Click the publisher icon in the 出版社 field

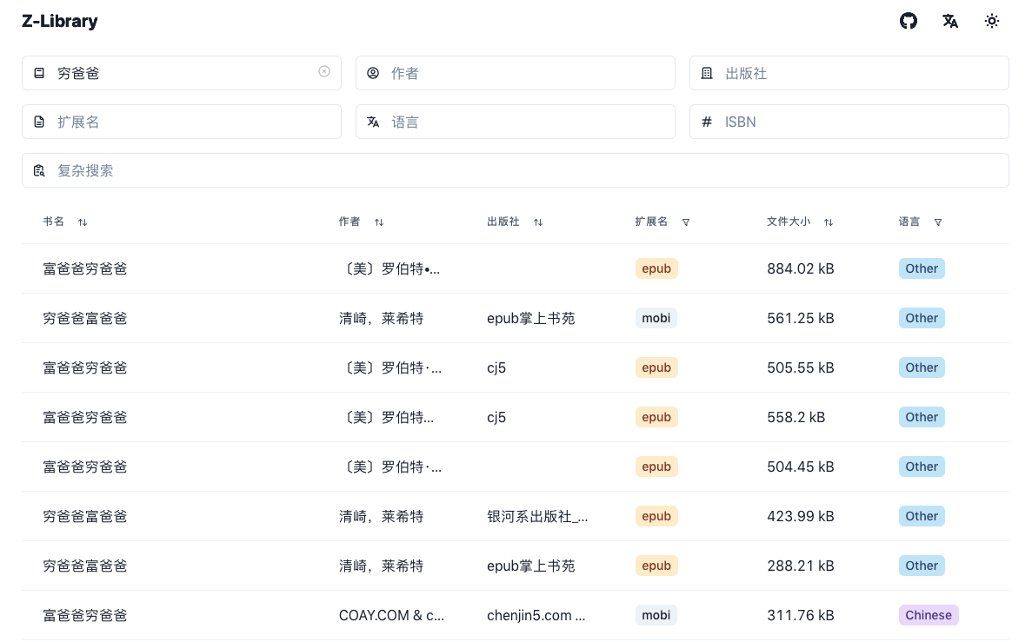707,73
